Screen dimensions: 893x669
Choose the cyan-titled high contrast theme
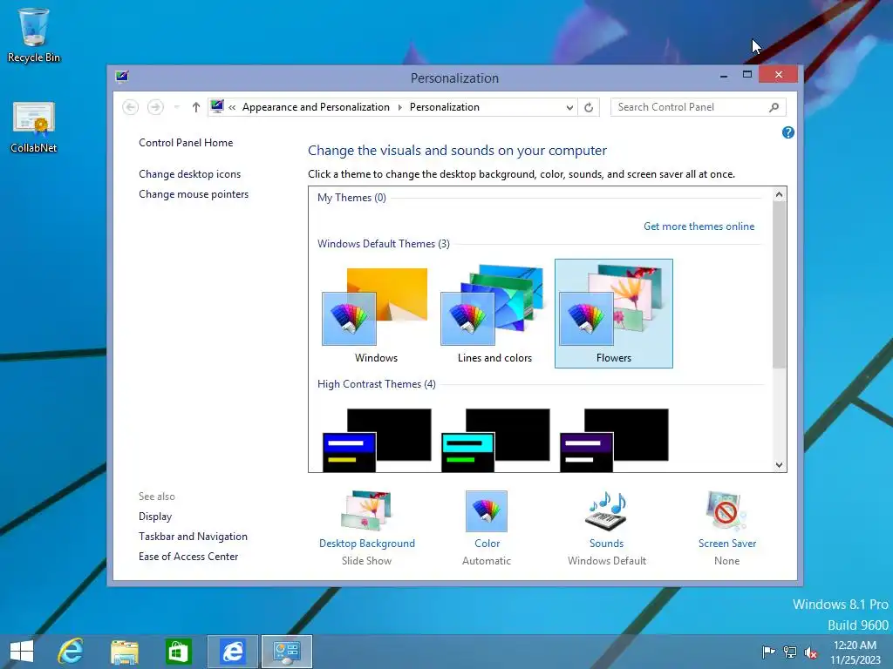coord(495,440)
